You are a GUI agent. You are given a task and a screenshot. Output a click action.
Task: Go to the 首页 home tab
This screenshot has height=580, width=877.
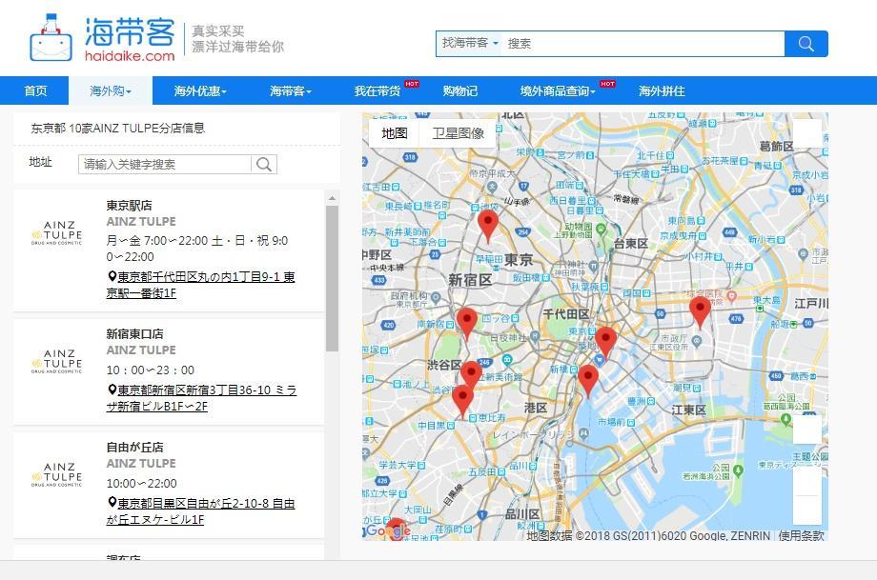point(35,90)
